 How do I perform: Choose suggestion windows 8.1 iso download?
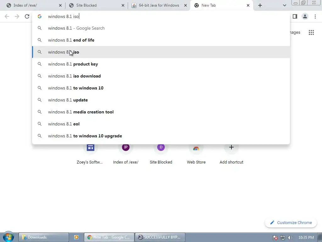point(161,76)
